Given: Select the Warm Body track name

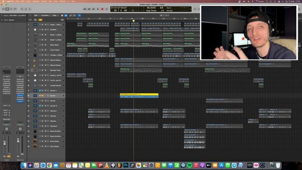Looking at the screenshot, I should coord(54,45).
